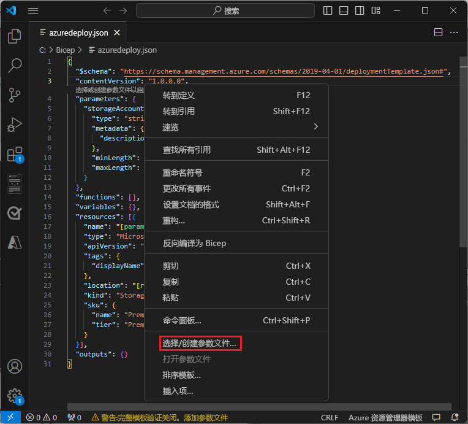Show errors and warnings count in status bar

(x=42, y=417)
